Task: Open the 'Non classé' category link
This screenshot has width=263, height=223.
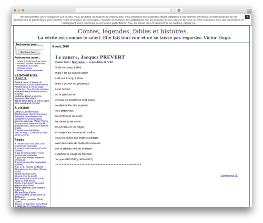Action: [x=78, y=62]
